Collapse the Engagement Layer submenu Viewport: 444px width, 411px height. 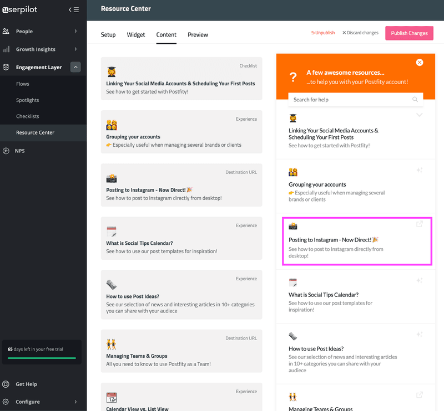click(75, 68)
